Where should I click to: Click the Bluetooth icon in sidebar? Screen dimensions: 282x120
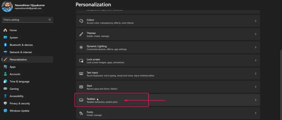click(6, 45)
